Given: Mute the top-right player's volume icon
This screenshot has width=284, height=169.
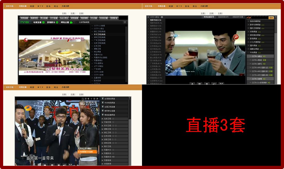Looking at the screenshot, I should 214,84.
